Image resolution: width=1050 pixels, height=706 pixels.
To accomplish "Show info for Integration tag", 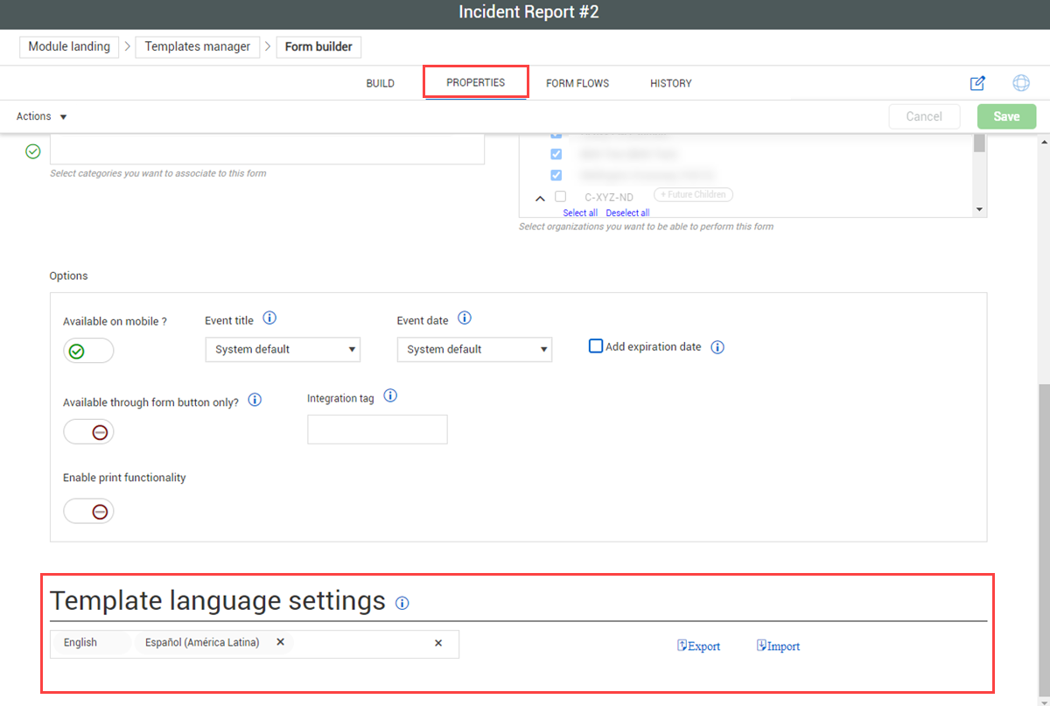I will pyautogui.click(x=390, y=396).
